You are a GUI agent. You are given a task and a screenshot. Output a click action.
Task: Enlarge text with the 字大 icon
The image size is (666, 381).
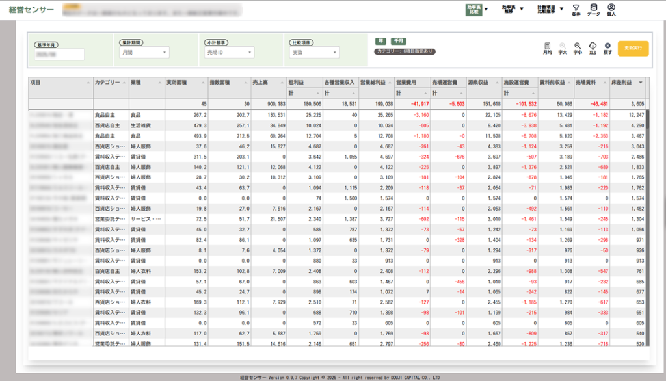click(x=563, y=47)
